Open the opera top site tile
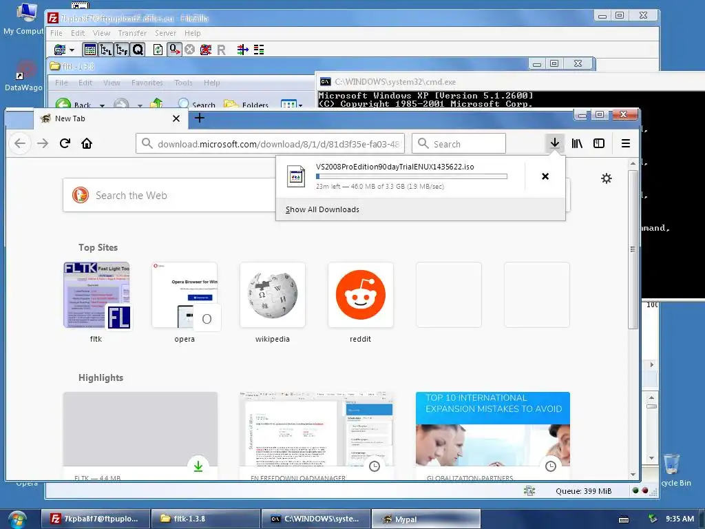The image size is (705, 529). (185, 295)
